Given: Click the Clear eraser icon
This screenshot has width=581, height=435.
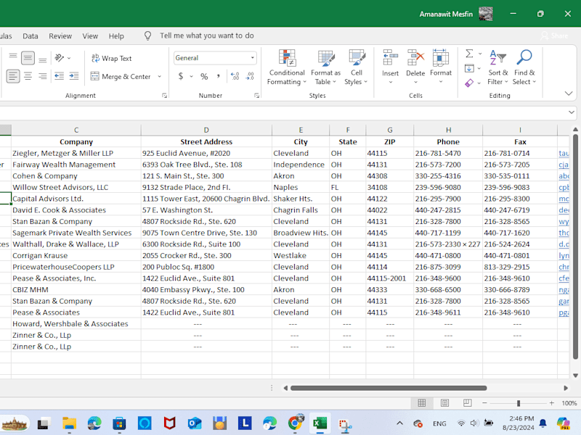Looking at the screenshot, I should (x=469, y=83).
